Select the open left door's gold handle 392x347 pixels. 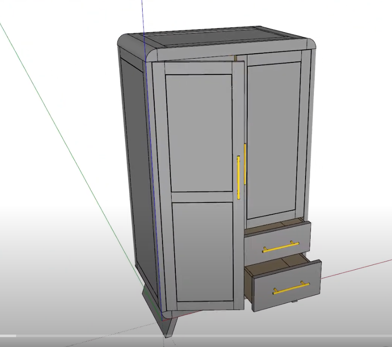click(239, 178)
